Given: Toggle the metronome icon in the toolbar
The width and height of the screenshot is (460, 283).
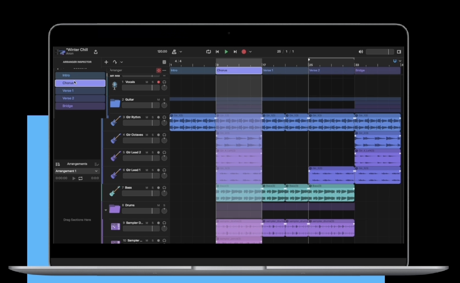Looking at the screenshot, I should click(175, 51).
